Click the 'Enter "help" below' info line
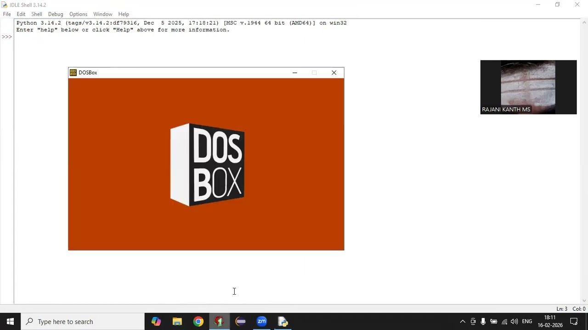This screenshot has width=588, height=330. point(123,30)
